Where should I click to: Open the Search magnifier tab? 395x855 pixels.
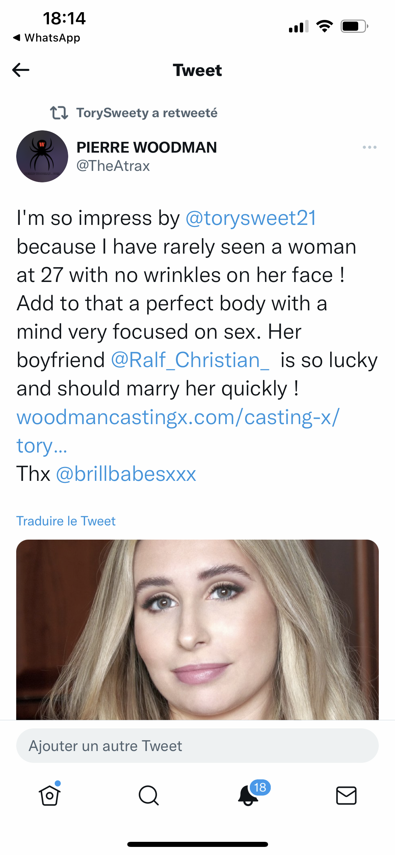(149, 796)
